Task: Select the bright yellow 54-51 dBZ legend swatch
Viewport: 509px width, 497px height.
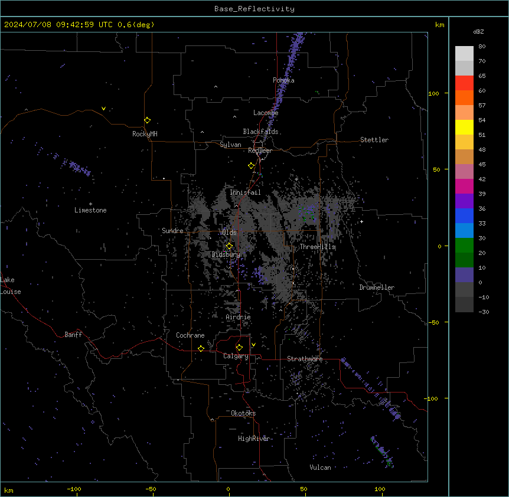Action: (464, 127)
